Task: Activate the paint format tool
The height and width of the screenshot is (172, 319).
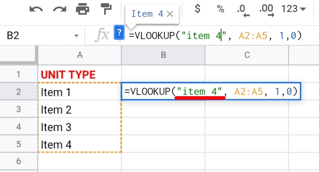Action: point(106,9)
